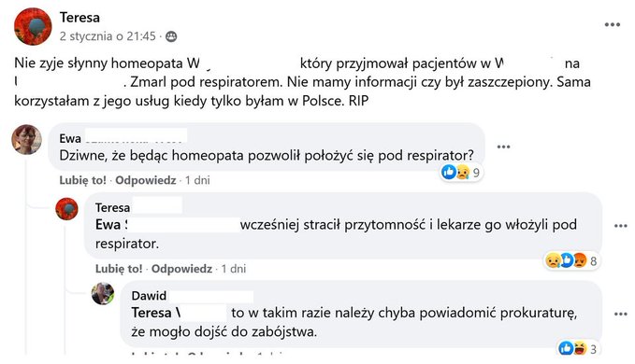Click the Dawid author name on his comment
635x364 pixels.
[x=149, y=296]
